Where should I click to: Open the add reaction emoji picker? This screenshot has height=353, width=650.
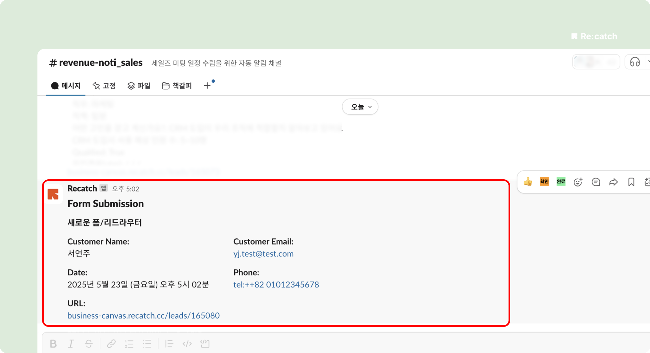[x=578, y=182]
